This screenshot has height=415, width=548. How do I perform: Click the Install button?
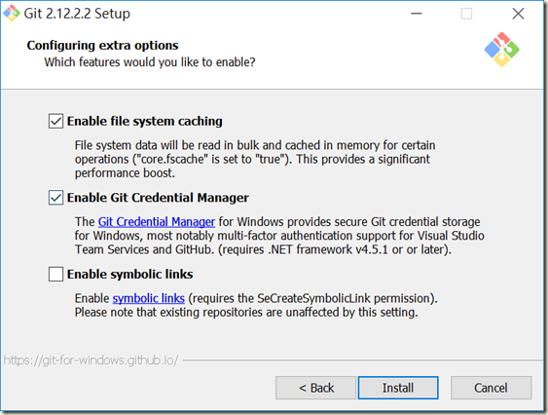click(398, 388)
